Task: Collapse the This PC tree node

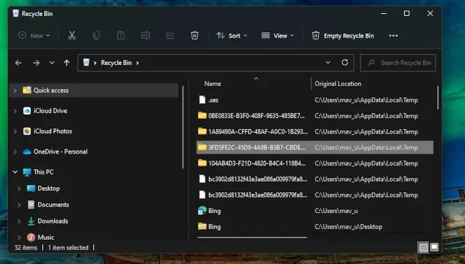Action: coord(15,172)
